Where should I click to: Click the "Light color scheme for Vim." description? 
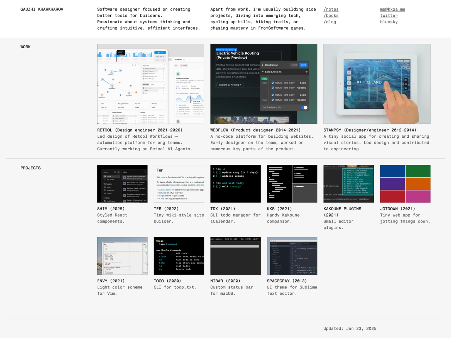tap(120, 291)
